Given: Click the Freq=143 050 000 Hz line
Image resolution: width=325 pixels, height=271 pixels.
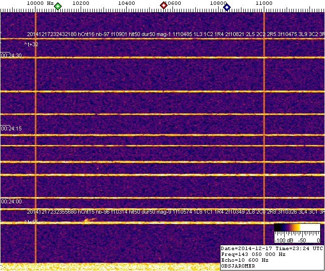Looking at the screenshot, I should coord(257,254).
